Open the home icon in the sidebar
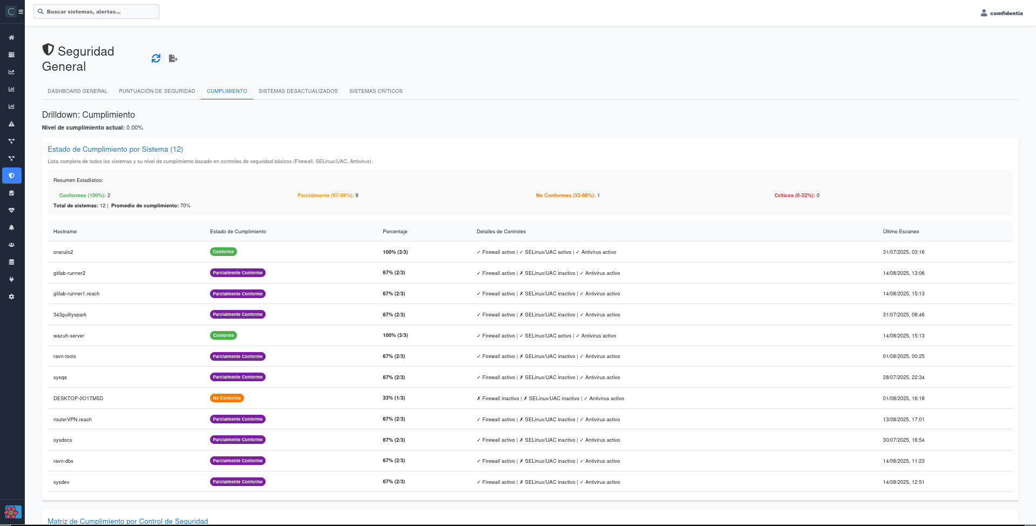Image resolution: width=1036 pixels, height=526 pixels. [11, 38]
